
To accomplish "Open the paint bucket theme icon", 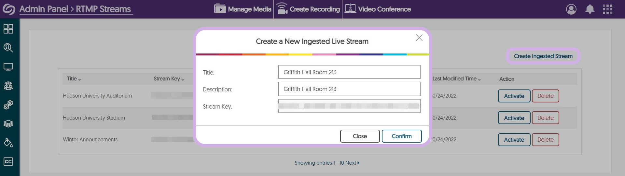I will (x=8, y=143).
